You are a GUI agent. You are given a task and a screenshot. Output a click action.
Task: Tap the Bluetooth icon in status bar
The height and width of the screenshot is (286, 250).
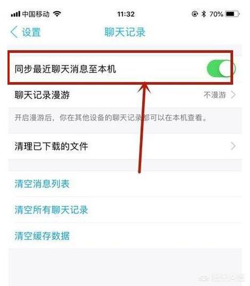(x=204, y=14)
